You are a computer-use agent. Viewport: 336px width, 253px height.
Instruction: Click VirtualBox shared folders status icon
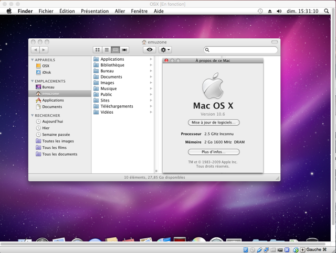(x=273, y=250)
